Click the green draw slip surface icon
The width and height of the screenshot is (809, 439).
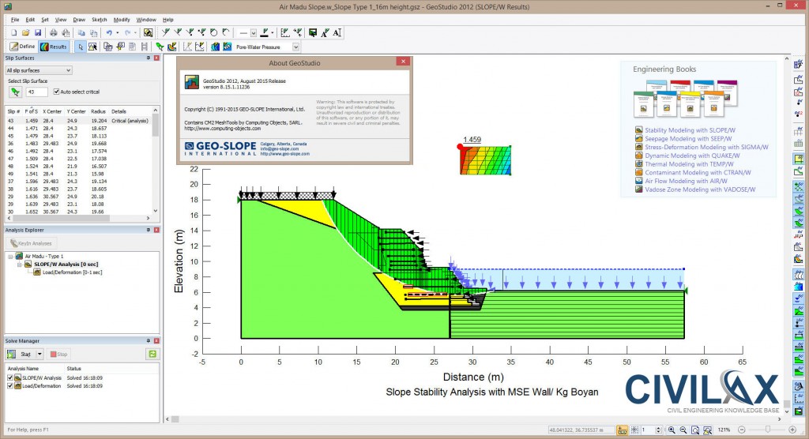coord(160,47)
